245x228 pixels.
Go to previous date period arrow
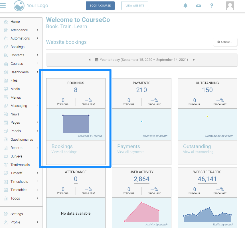(x=89, y=60)
